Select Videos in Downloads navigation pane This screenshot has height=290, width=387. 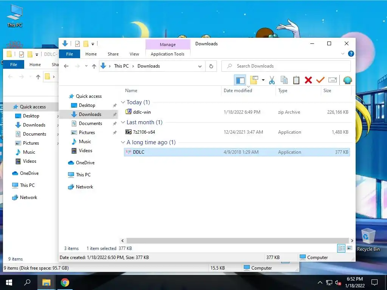[85, 150]
